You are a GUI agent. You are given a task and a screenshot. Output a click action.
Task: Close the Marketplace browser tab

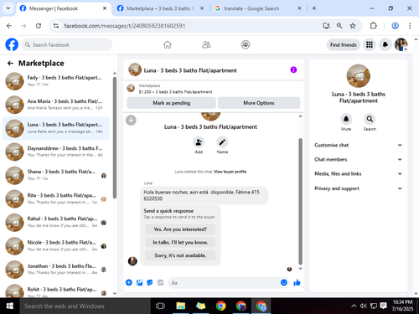[x=202, y=8]
